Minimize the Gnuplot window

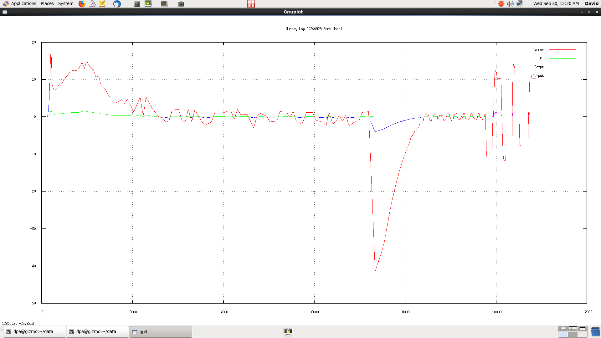(x=582, y=12)
